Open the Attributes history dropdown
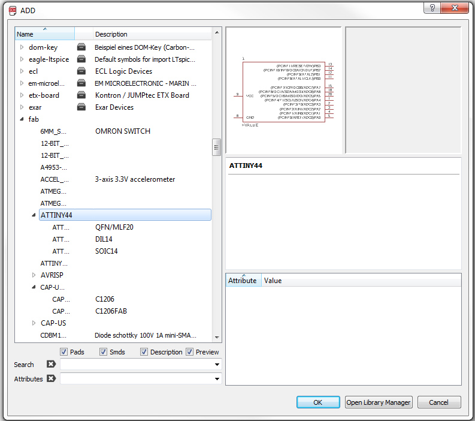The image size is (475, 421). pos(217,378)
